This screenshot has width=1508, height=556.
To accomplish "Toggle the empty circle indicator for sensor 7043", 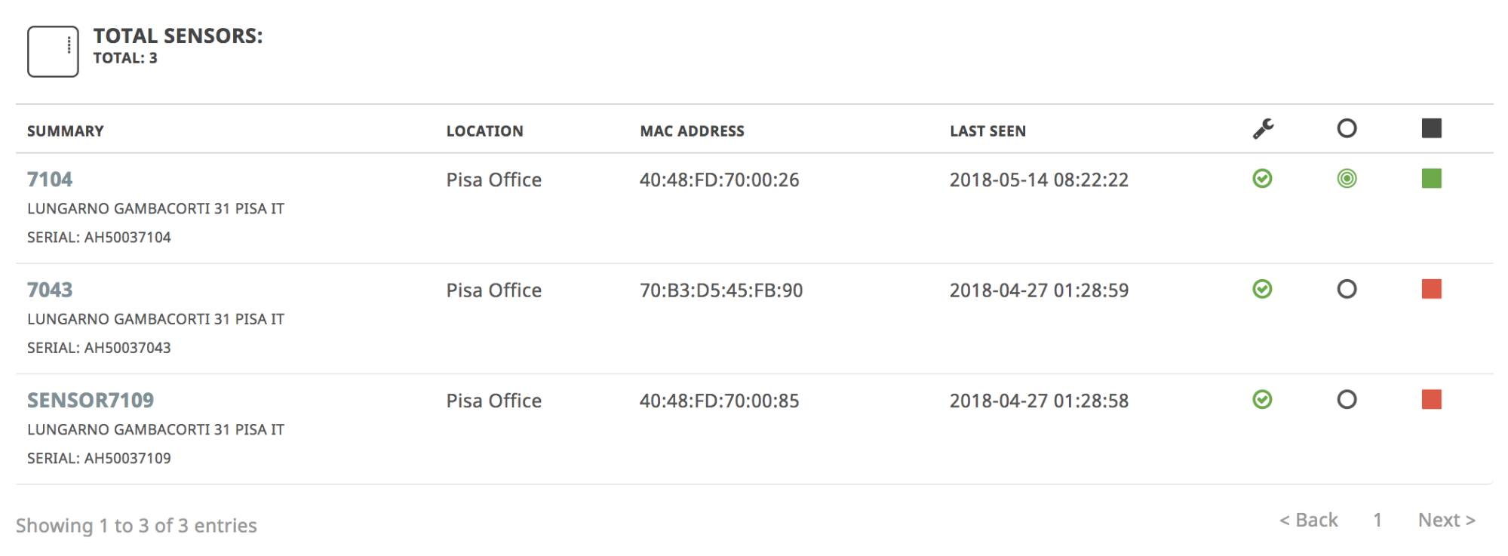I will coord(1347,289).
